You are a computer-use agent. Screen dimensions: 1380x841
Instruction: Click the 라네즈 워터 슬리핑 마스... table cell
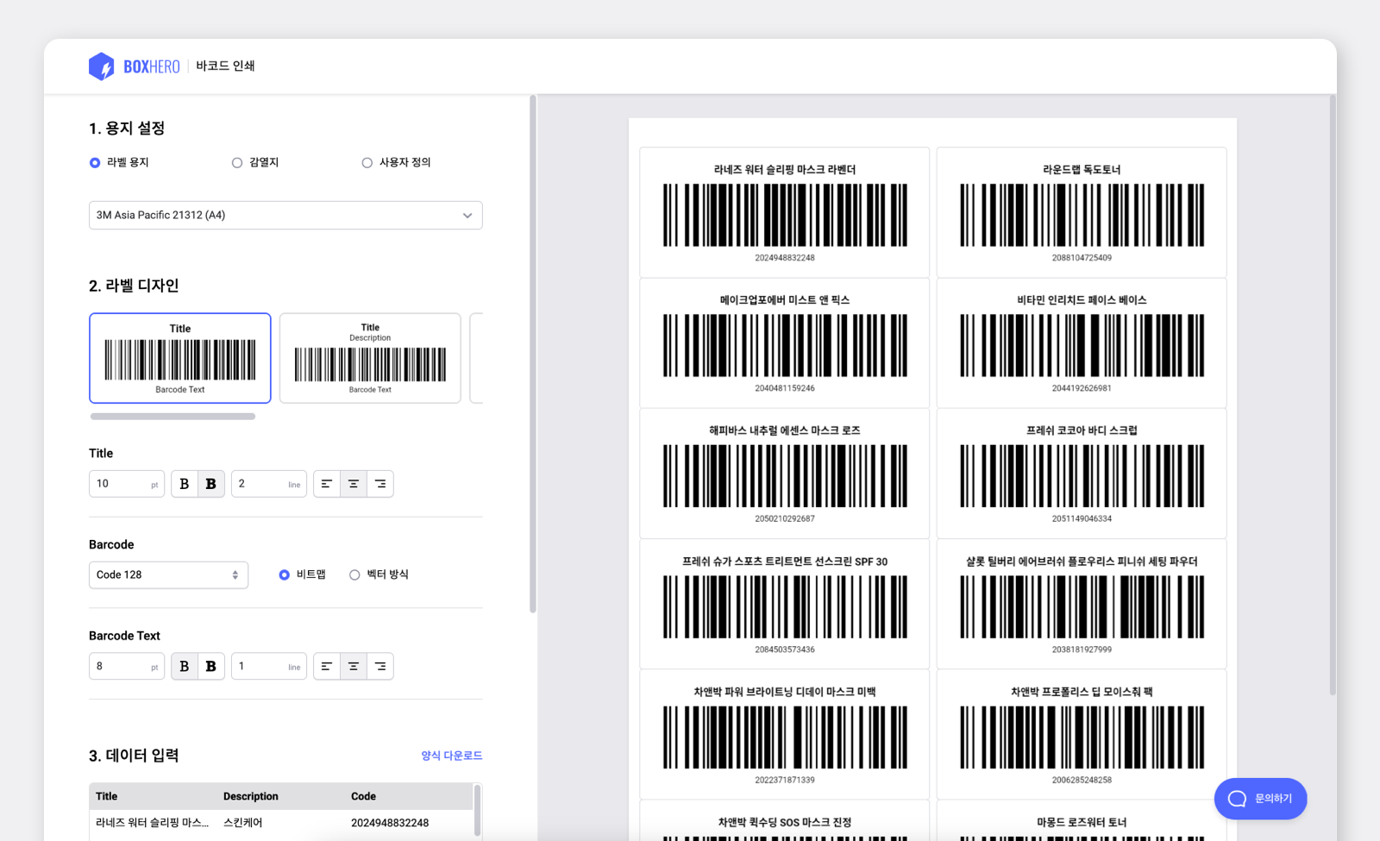click(153, 823)
